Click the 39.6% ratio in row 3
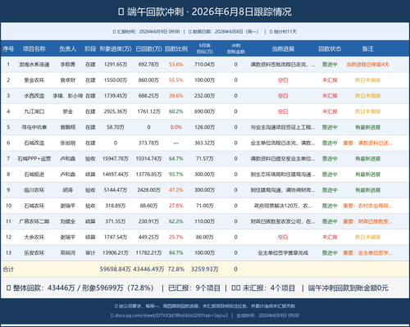This screenshot has width=410, height=327. click(176, 96)
